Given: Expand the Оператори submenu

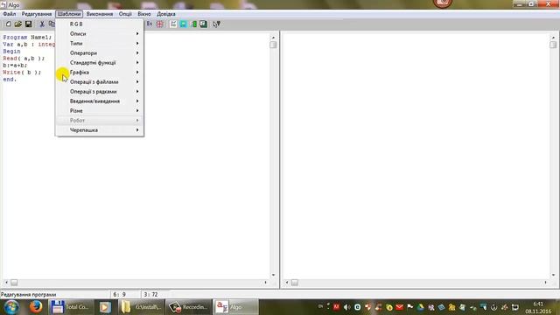Looking at the screenshot, I should [x=100, y=52].
